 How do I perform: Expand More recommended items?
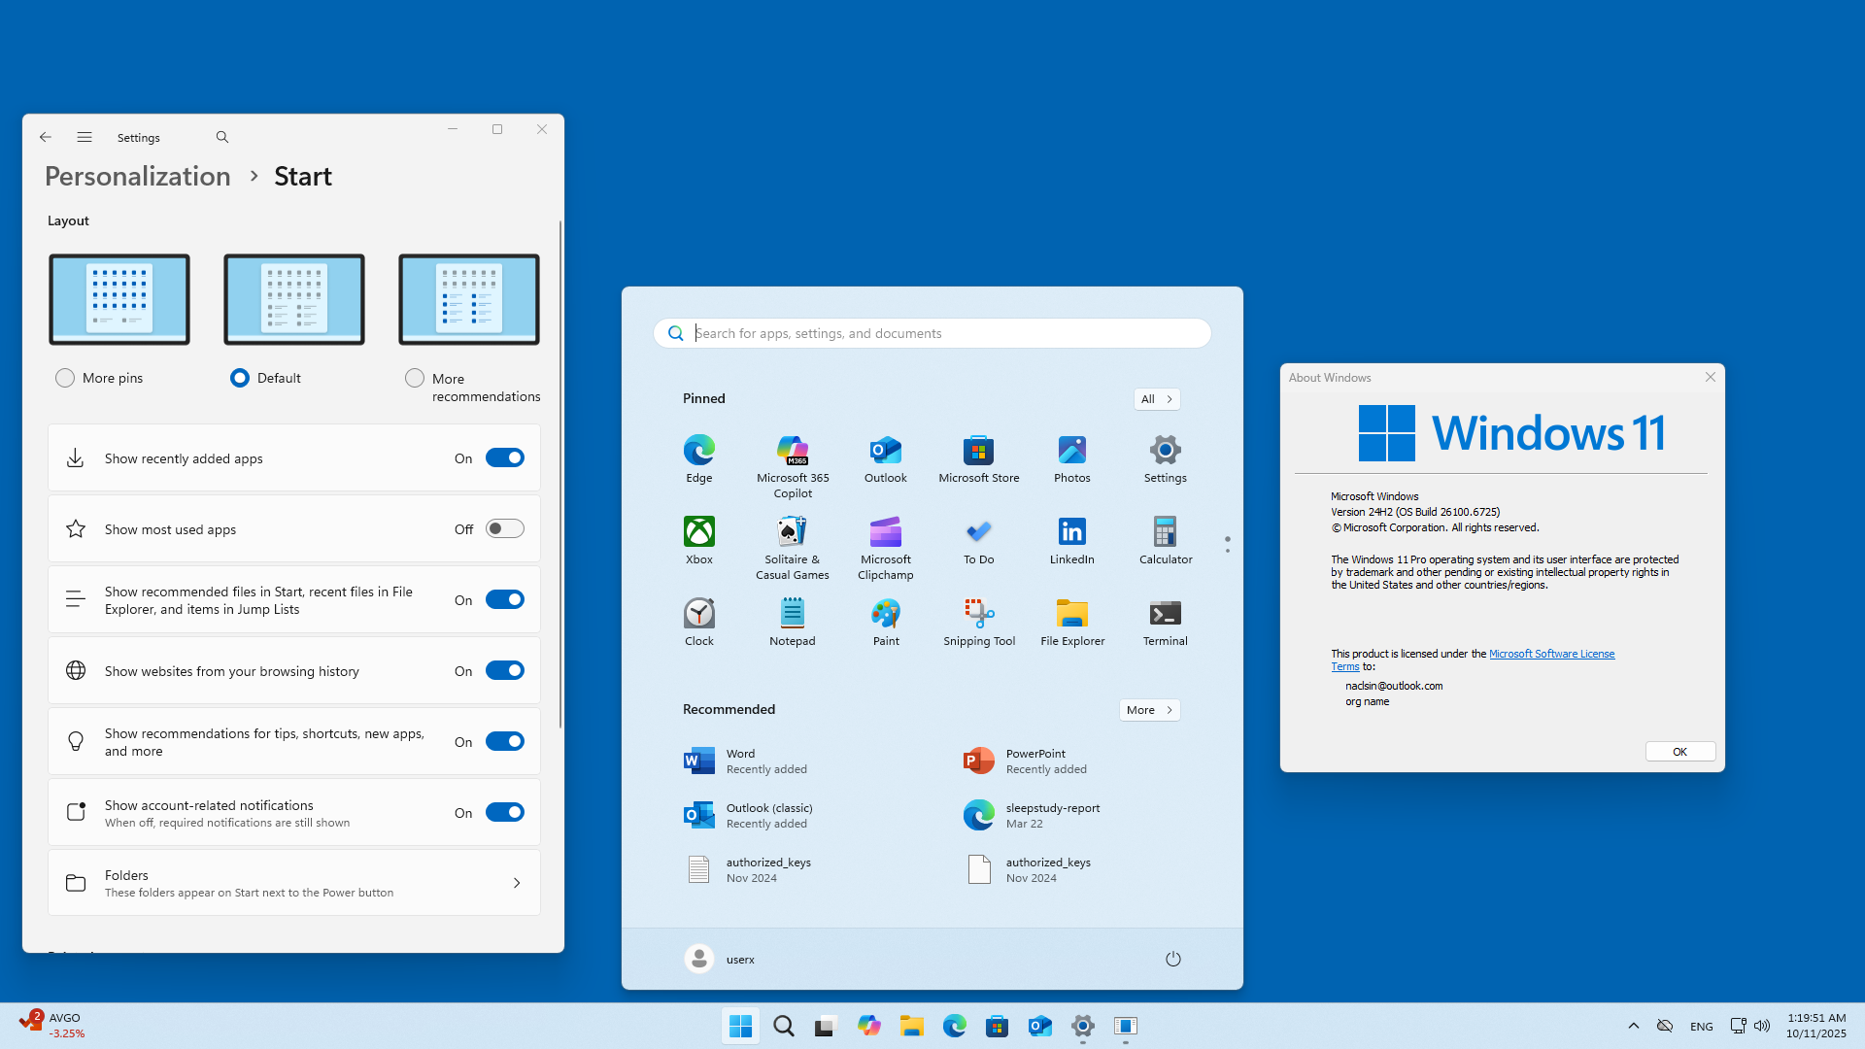(1148, 709)
